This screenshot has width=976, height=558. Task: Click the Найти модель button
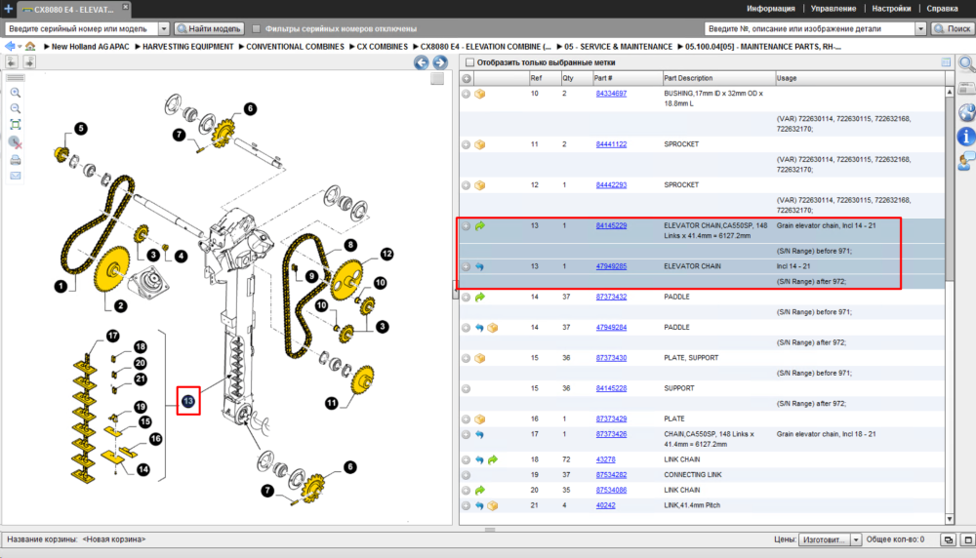(x=209, y=28)
